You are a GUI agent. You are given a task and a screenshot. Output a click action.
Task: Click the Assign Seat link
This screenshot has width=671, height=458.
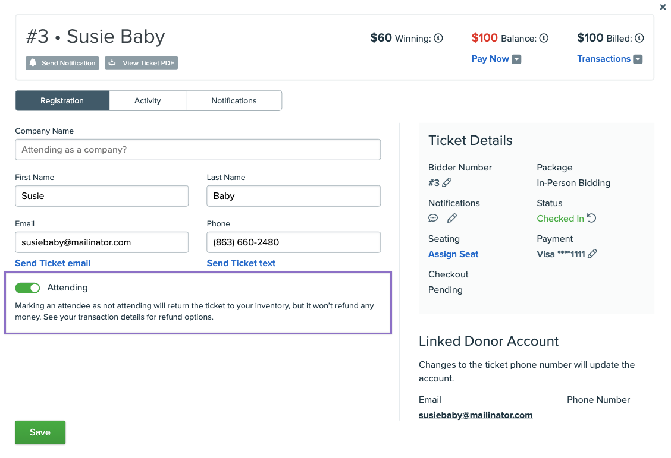pos(453,254)
